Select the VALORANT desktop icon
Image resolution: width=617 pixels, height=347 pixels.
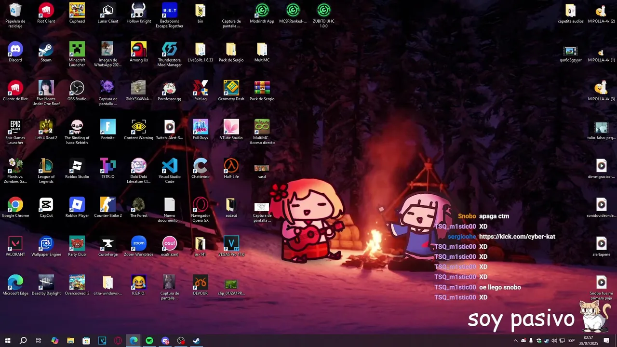(15, 247)
